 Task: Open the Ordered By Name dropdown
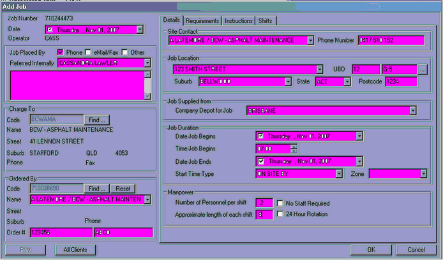tap(147, 199)
